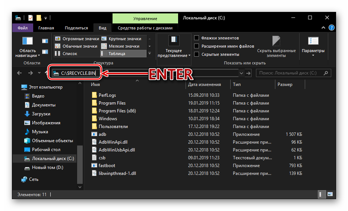Screen dimensions: 348x211
Task: Open Объемные объекты in navigation pane
Action: pos(48,141)
